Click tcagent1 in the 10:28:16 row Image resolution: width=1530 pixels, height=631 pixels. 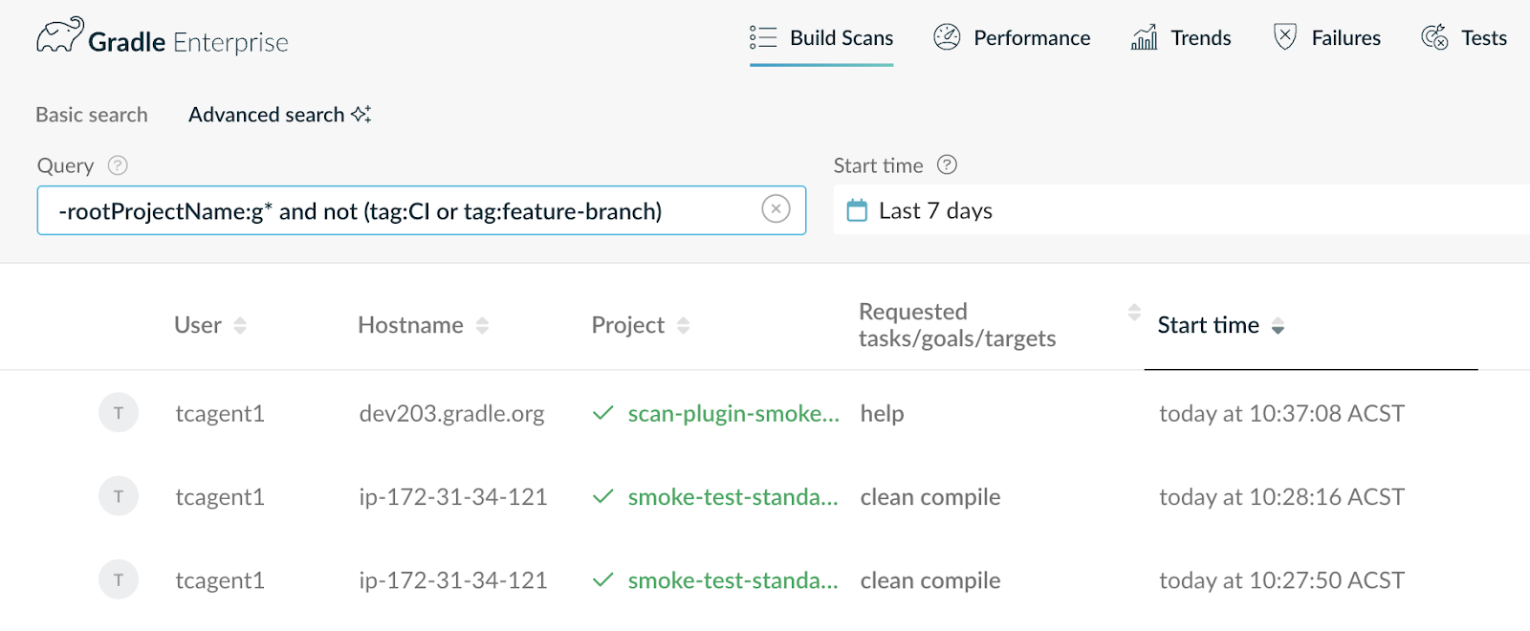(x=220, y=496)
